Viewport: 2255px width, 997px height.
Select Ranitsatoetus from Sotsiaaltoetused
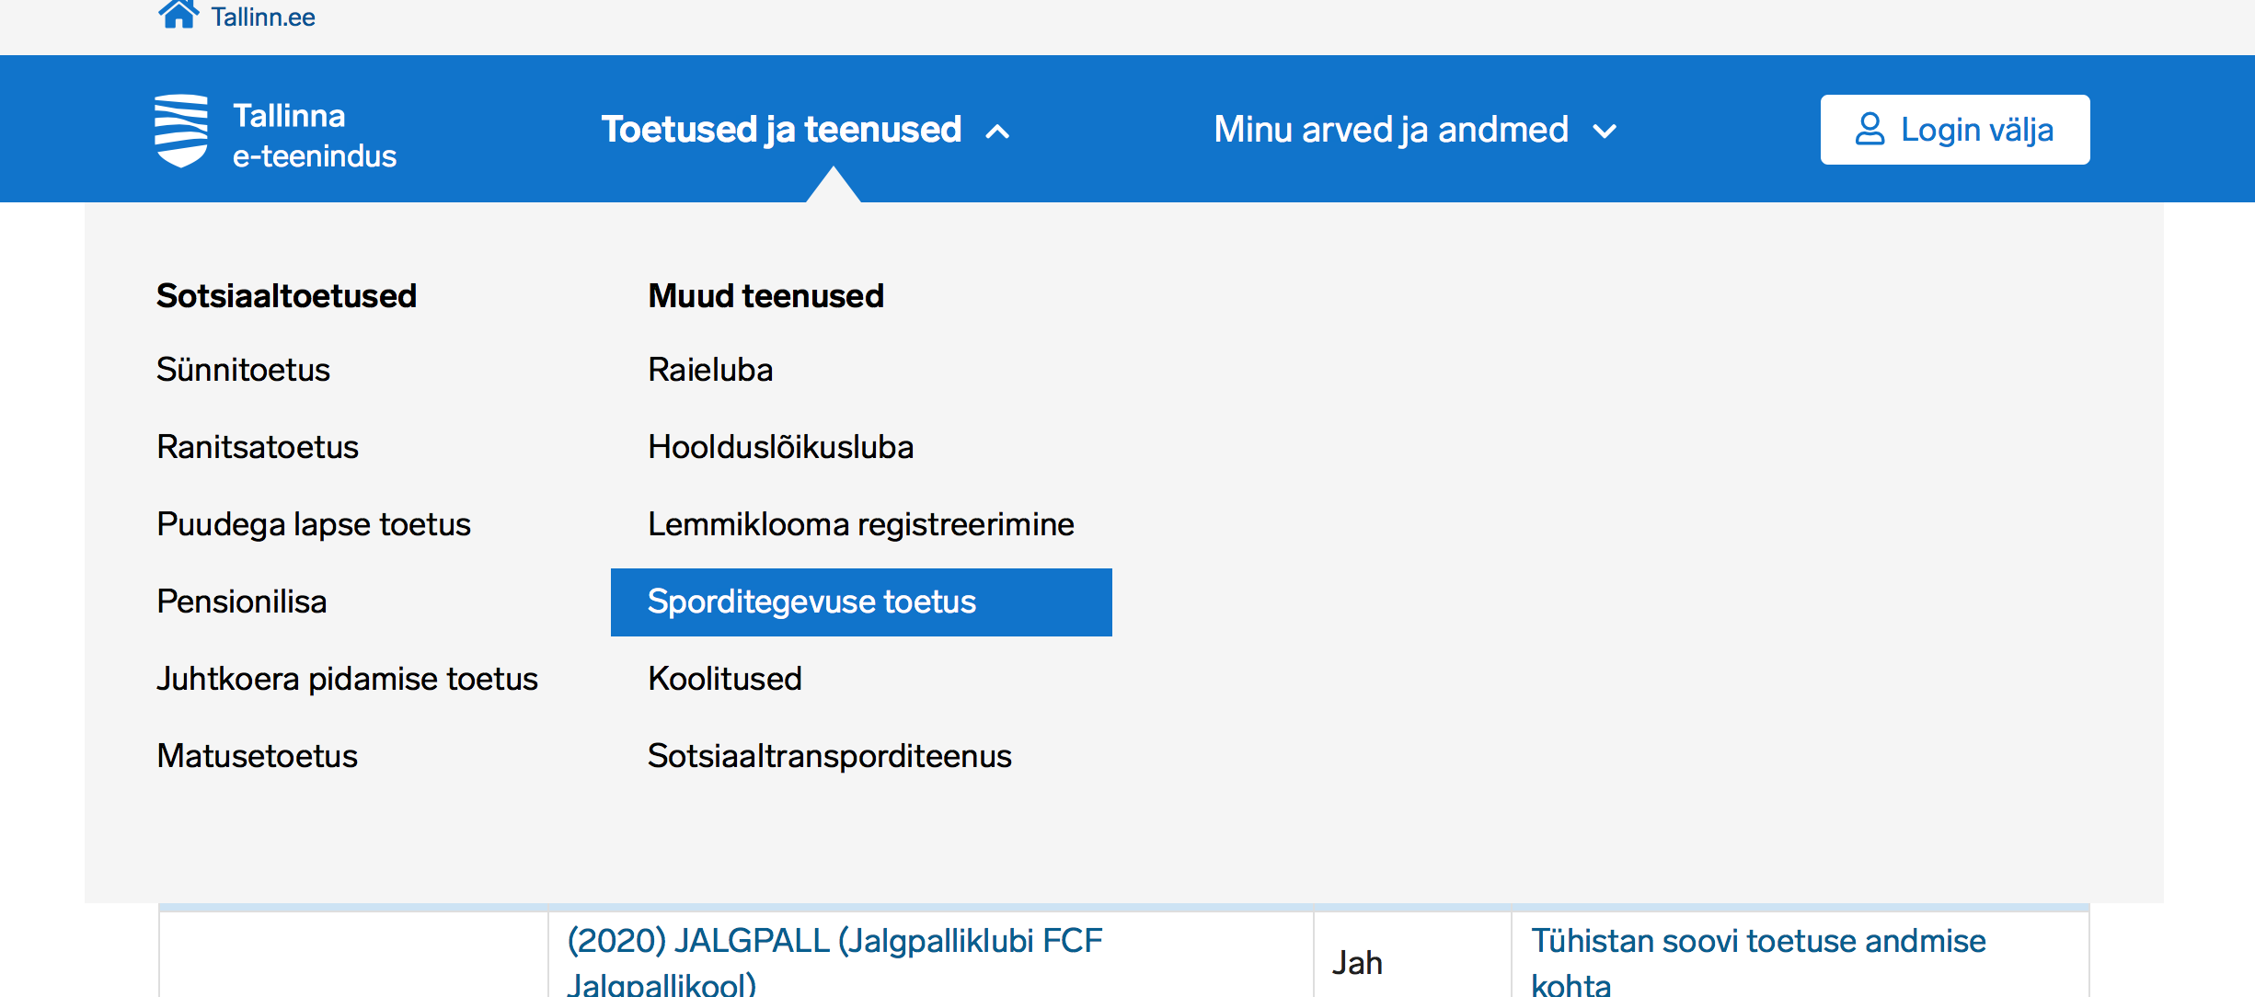pos(258,447)
